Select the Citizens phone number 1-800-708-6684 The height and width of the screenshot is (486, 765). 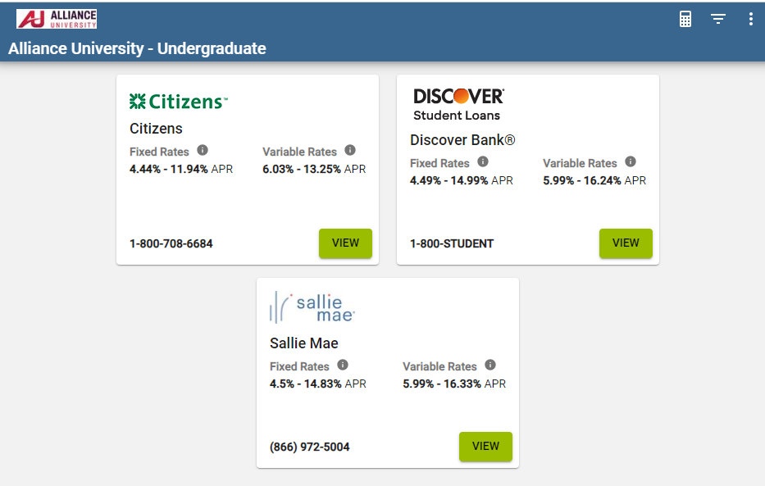(171, 243)
